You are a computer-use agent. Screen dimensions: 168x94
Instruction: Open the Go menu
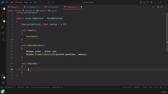tap(31, 2)
